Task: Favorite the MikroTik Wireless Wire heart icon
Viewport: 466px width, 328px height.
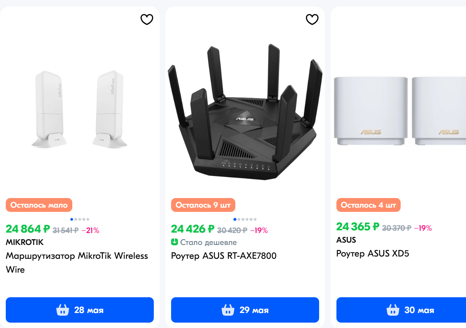Action: click(147, 19)
